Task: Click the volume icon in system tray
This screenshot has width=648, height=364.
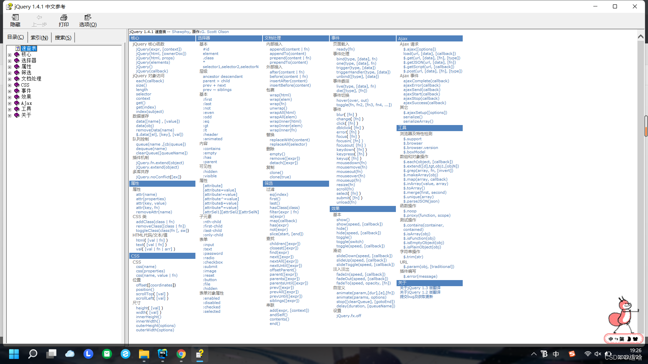Action: pyautogui.click(x=598, y=354)
